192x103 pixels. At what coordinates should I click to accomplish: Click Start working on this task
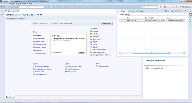tap(155, 68)
